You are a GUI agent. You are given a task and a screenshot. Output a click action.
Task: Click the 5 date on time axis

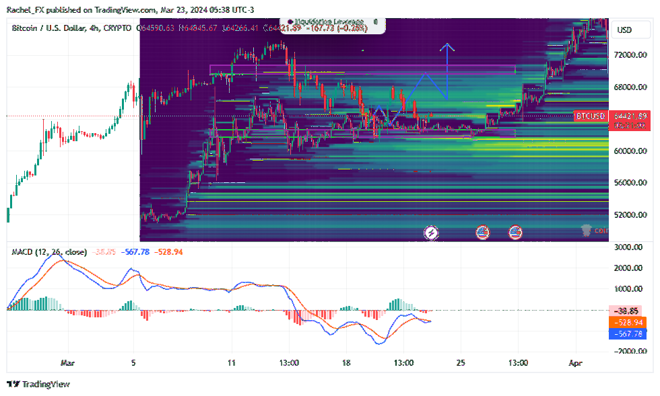pyautogui.click(x=133, y=363)
